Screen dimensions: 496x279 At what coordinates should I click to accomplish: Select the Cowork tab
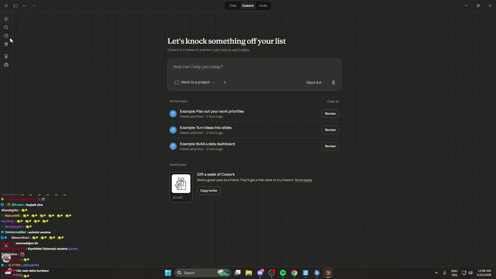(x=248, y=6)
